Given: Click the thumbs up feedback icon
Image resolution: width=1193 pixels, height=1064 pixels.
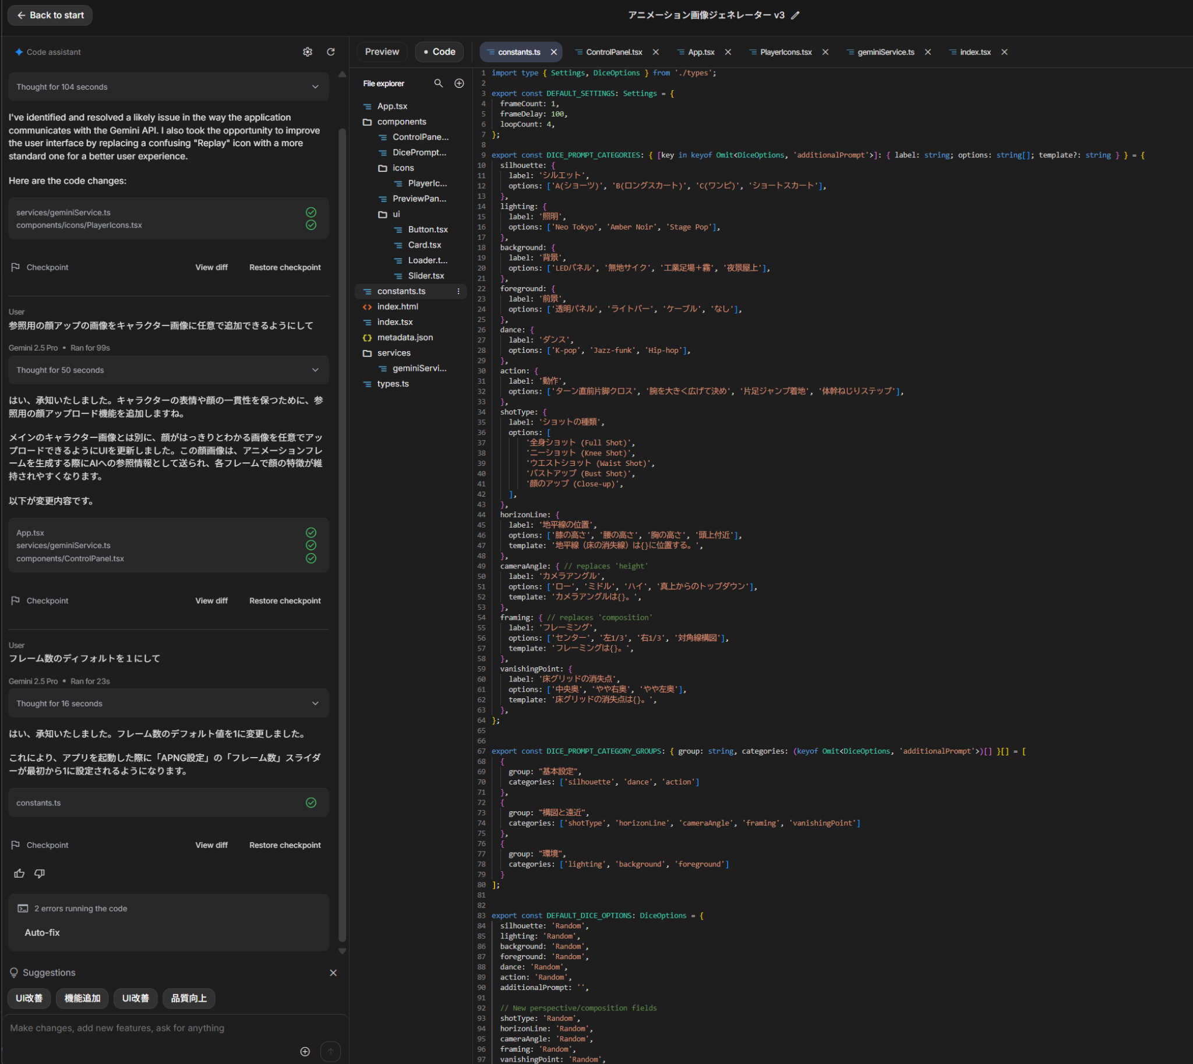Looking at the screenshot, I should point(19,874).
